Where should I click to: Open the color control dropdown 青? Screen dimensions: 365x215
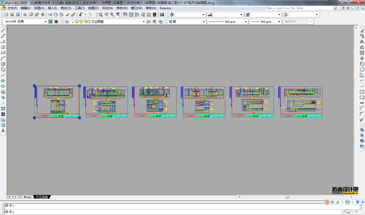[x=187, y=22]
